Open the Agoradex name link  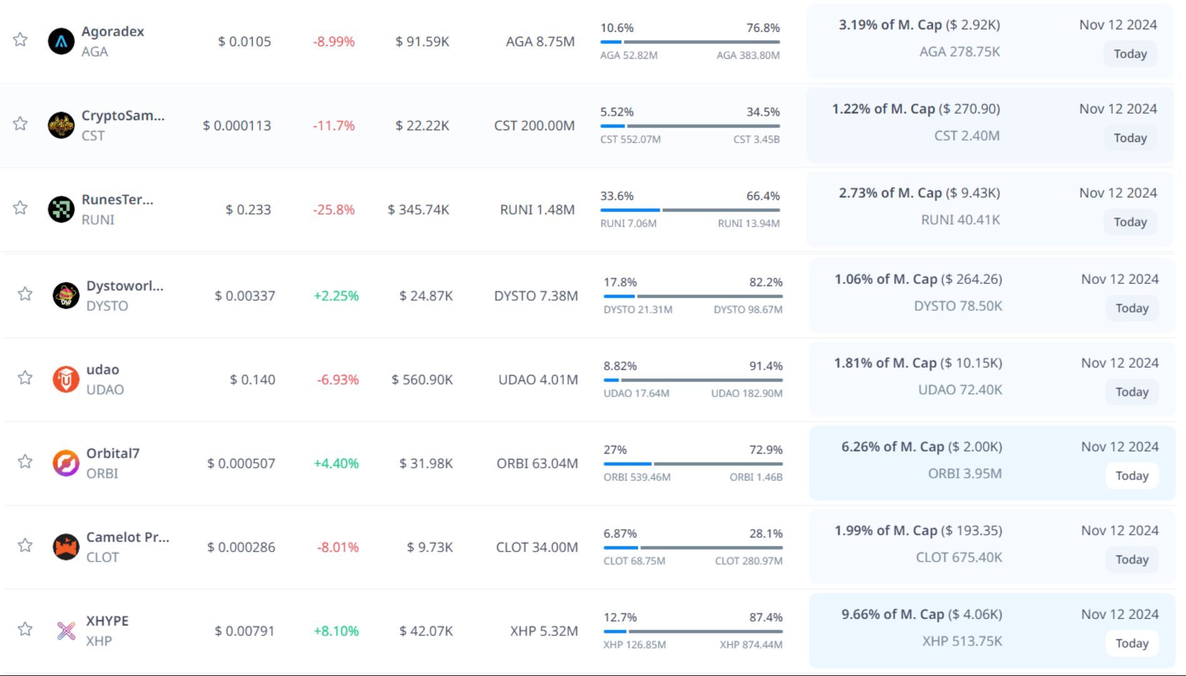point(113,31)
